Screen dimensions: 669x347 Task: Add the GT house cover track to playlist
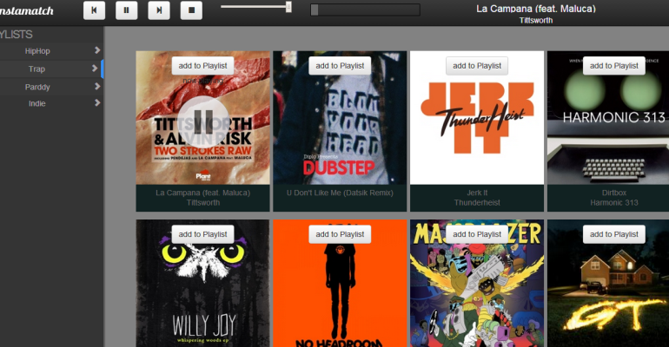[x=614, y=234]
